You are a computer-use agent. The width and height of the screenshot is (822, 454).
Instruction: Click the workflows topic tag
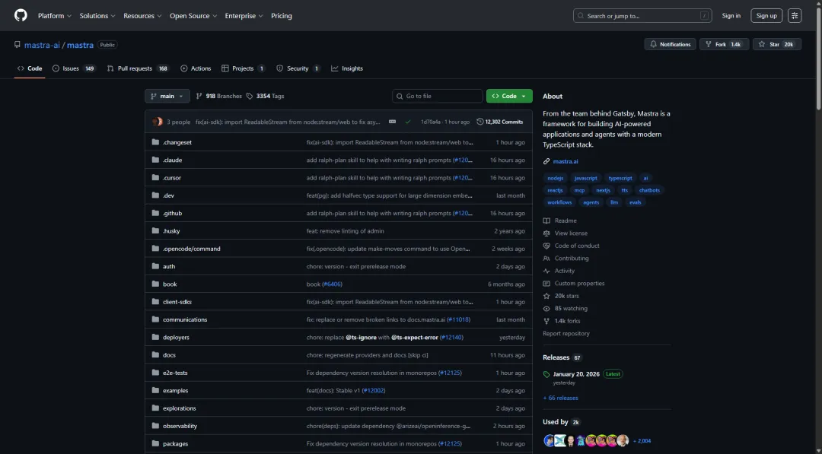(559, 202)
